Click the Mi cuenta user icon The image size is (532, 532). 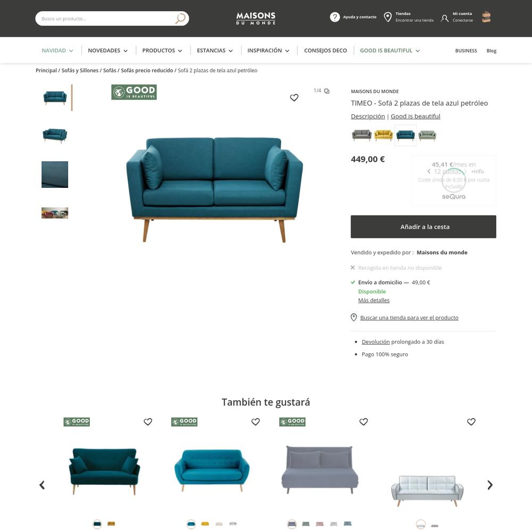[444, 18]
